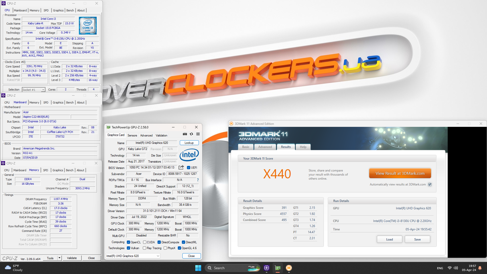Screen dimensions: 487x274
Task: Open notifications bell icon
Action: [x=480, y=268]
